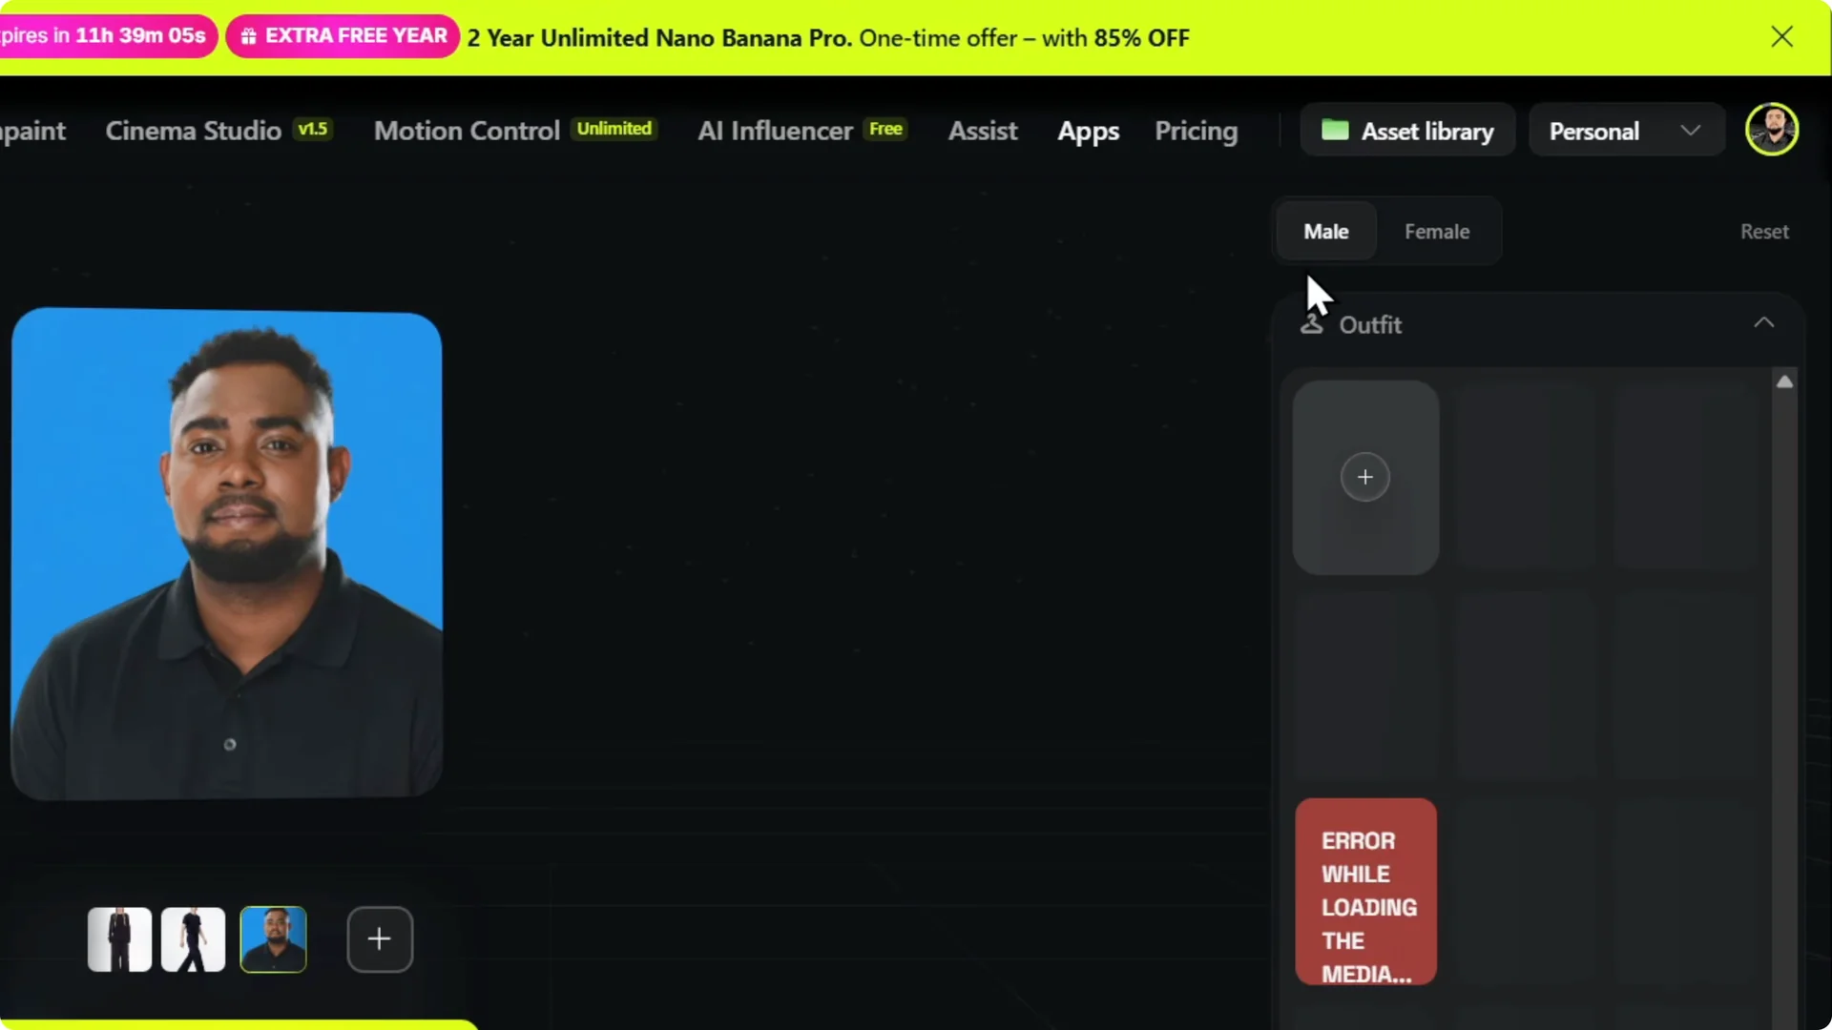Click the plus button next to outfit thumbnails
This screenshot has width=1832, height=1030.
pyautogui.click(x=379, y=939)
